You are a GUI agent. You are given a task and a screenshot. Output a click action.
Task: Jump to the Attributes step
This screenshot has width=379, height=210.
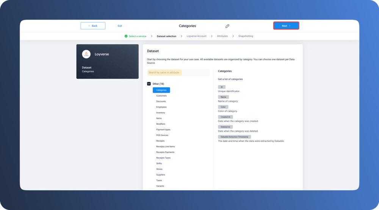[222, 36]
